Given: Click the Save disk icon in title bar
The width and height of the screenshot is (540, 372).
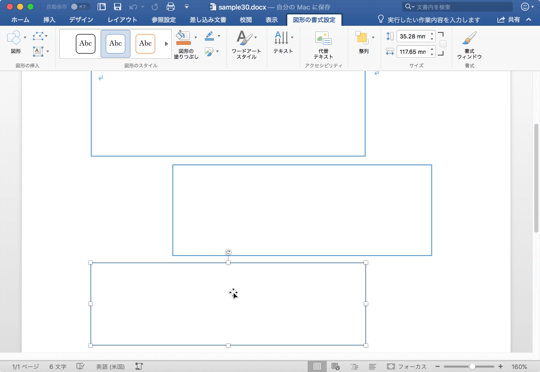Looking at the screenshot, I should [118, 7].
